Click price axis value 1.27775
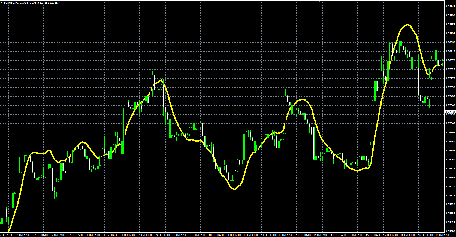The image size is (456, 237). pos(450,78)
